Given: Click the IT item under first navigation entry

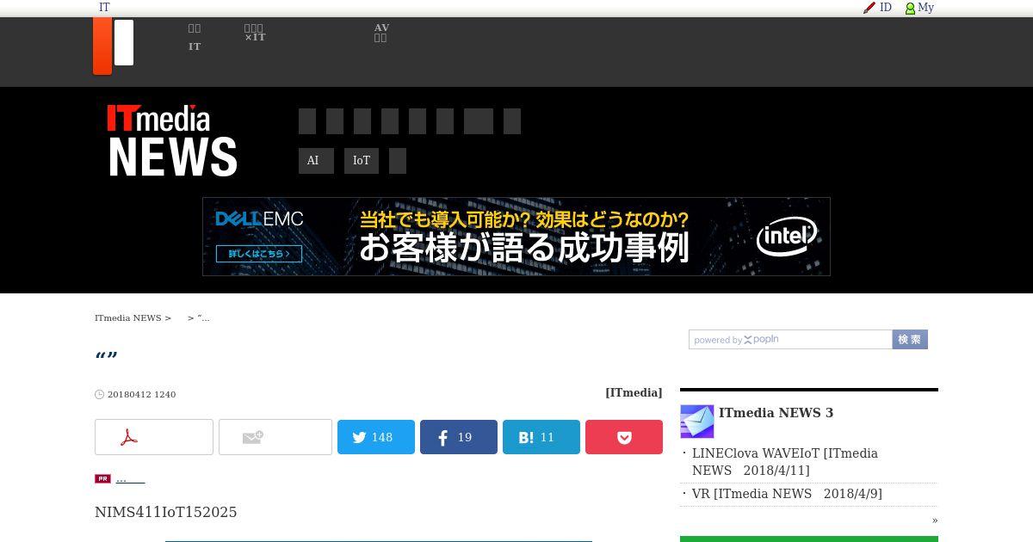Looking at the screenshot, I should (x=195, y=46).
